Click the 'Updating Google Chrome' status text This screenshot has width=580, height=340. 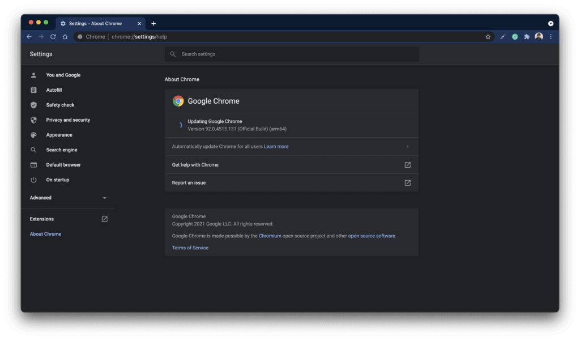click(x=215, y=121)
